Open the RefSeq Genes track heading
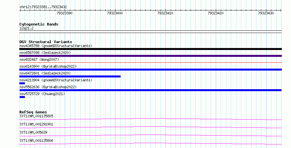The width and height of the screenshot is (291, 148). (33, 112)
